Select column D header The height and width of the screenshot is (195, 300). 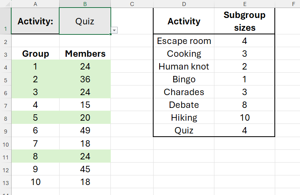184,4
